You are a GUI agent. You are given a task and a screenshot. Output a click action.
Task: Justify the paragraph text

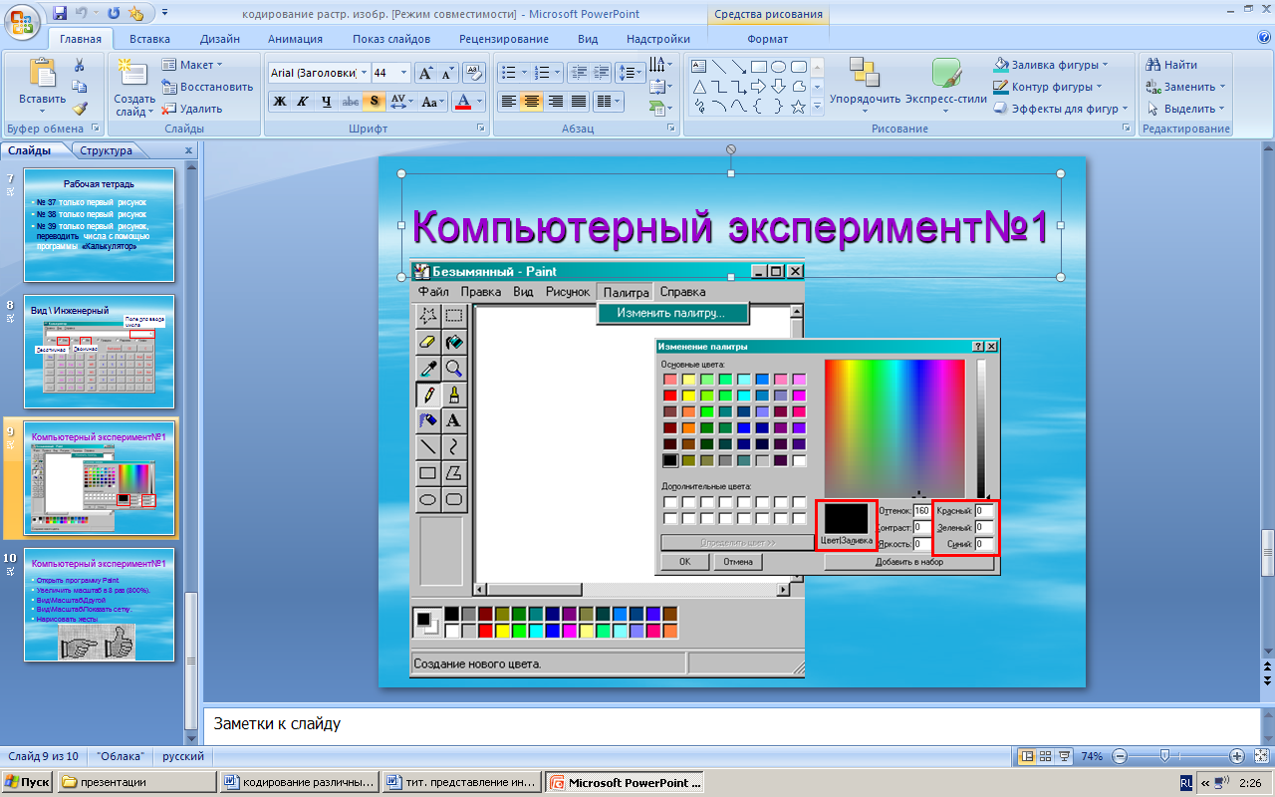(x=580, y=102)
